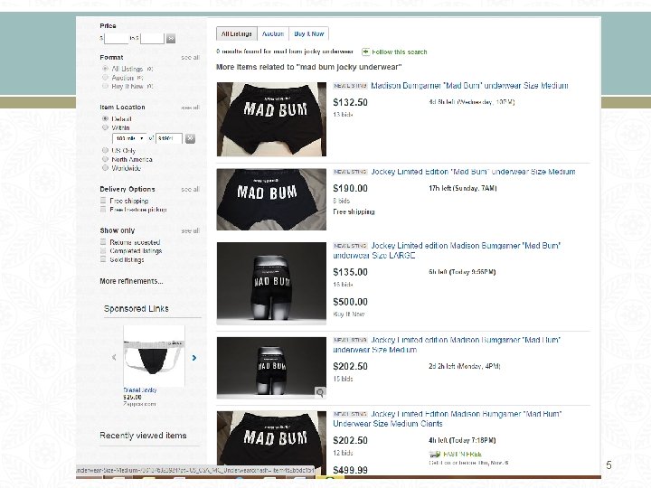Expand Show only via see all

click(x=190, y=230)
